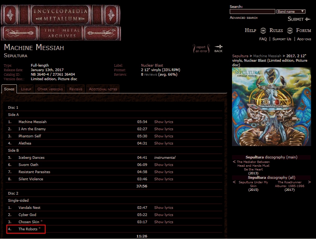Show lyrics for Alethea
The image size is (316, 239).
point(163,143)
